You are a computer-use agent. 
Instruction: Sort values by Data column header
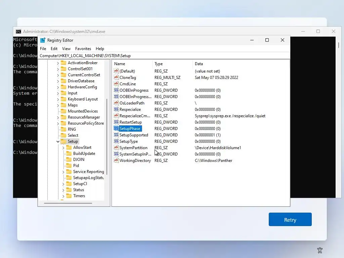point(241,64)
